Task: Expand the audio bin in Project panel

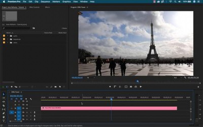Action: 8,36
